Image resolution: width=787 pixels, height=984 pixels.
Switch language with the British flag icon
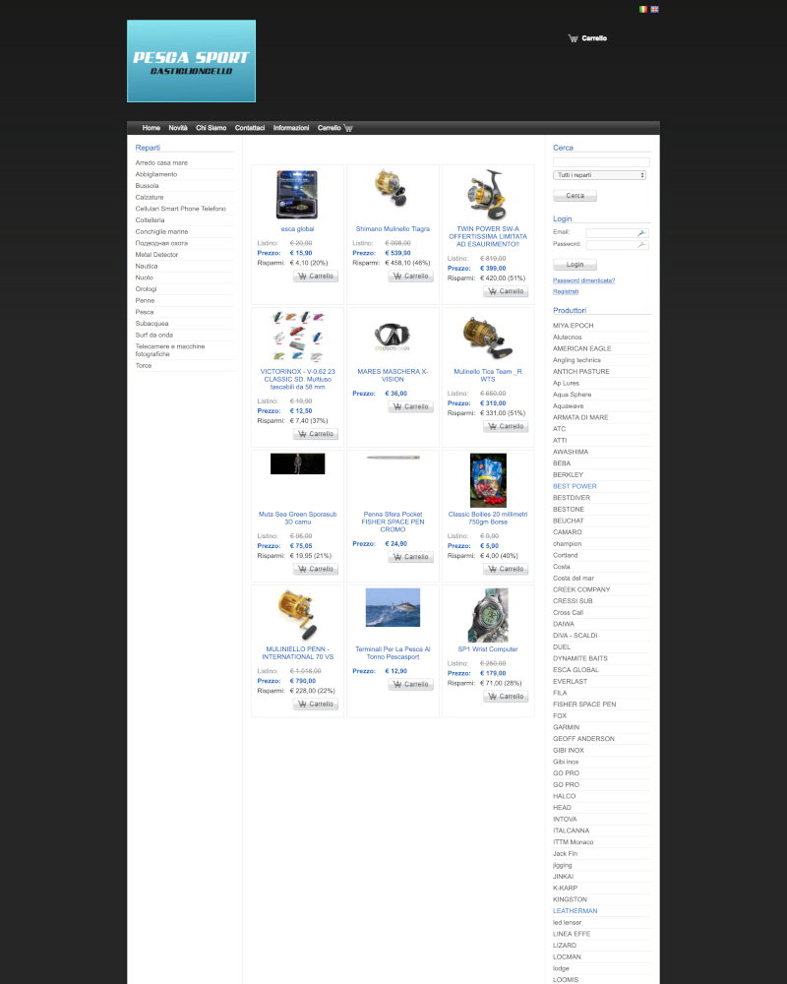654,10
